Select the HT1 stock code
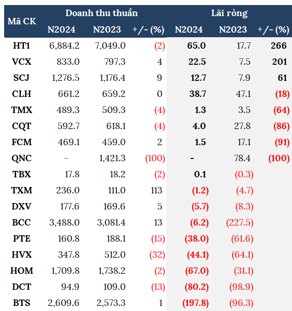The image size is (292, 311). [22, 45]
